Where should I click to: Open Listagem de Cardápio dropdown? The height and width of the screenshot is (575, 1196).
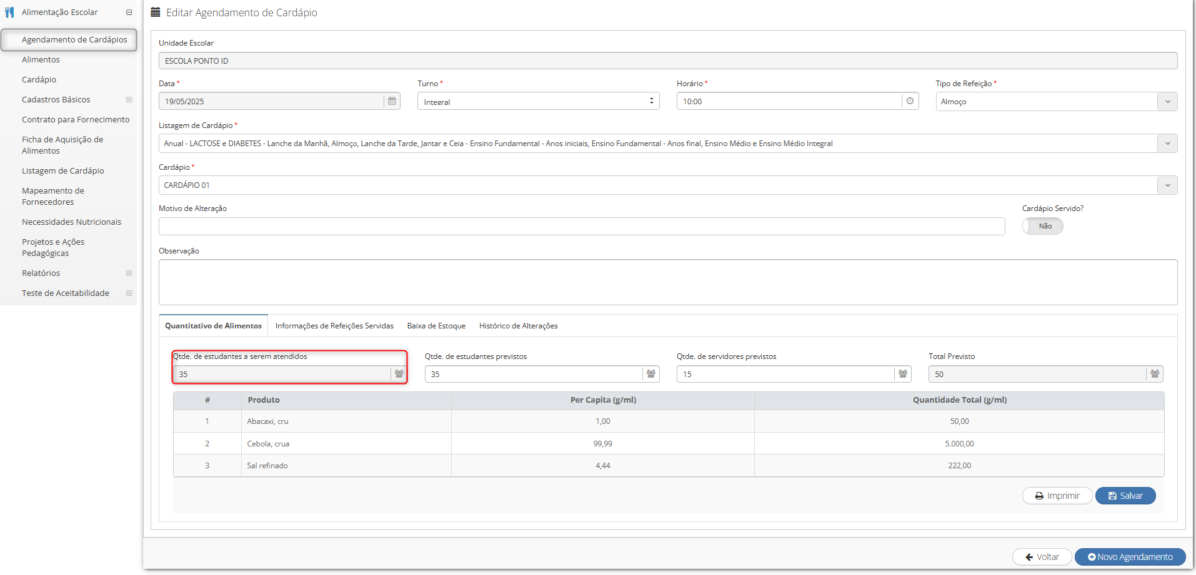[x=668, y=143]
